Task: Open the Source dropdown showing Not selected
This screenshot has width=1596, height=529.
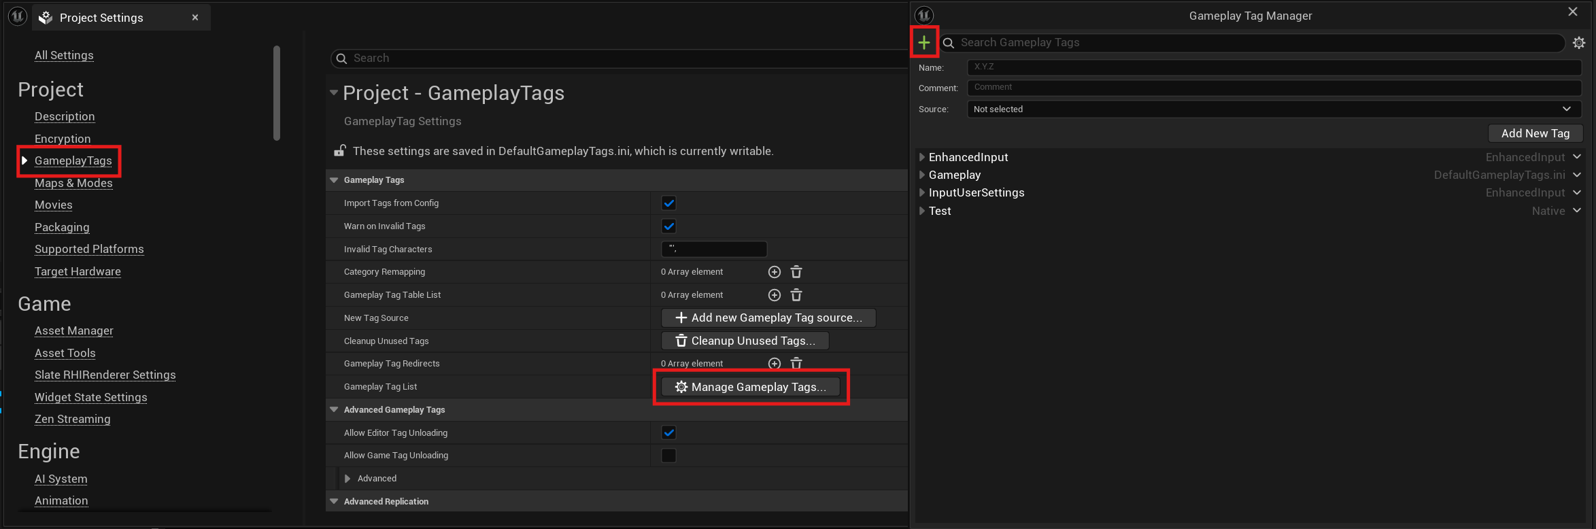Action: [x=1274, y=109]
